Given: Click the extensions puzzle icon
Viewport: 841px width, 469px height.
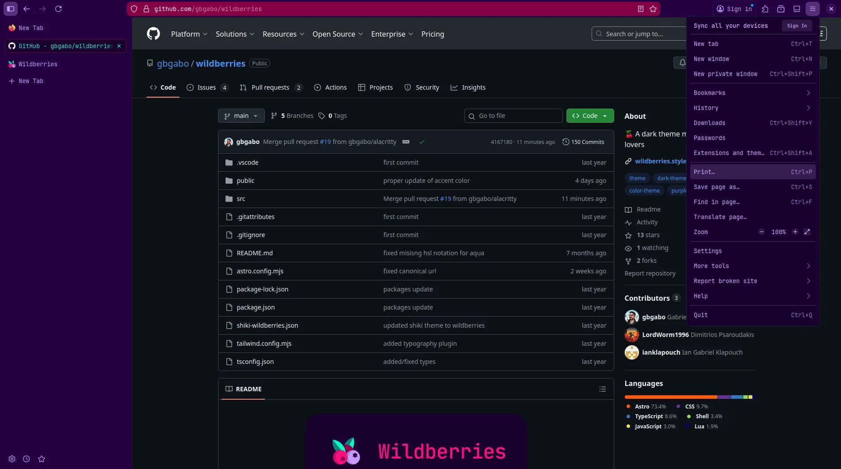Looking at the screenshot, I should click(765, 9).
